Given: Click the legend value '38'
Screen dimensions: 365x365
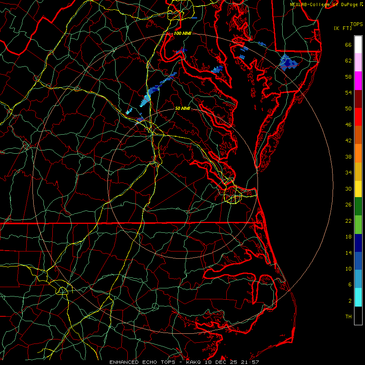Looking at the screenshot, I should point(348,157).
